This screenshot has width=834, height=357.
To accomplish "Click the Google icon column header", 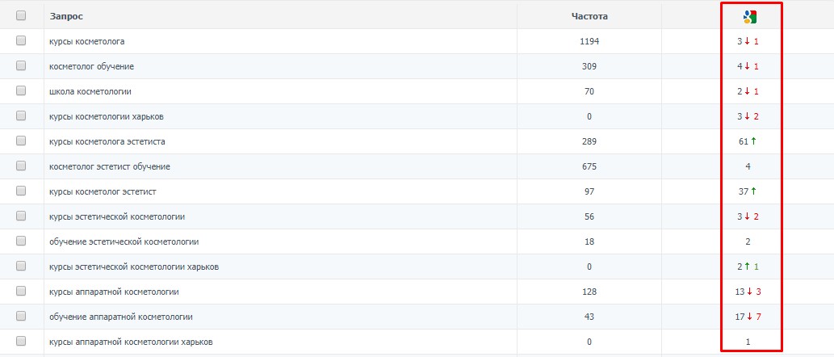I will (750, 16).
